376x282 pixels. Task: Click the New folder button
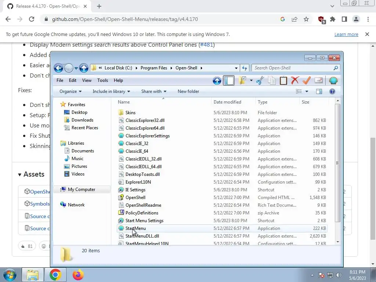(188, 91)
